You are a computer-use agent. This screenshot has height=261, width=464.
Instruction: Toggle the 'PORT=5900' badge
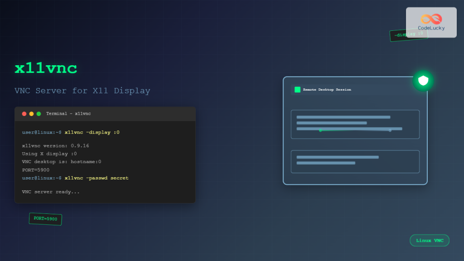(45, 219)
